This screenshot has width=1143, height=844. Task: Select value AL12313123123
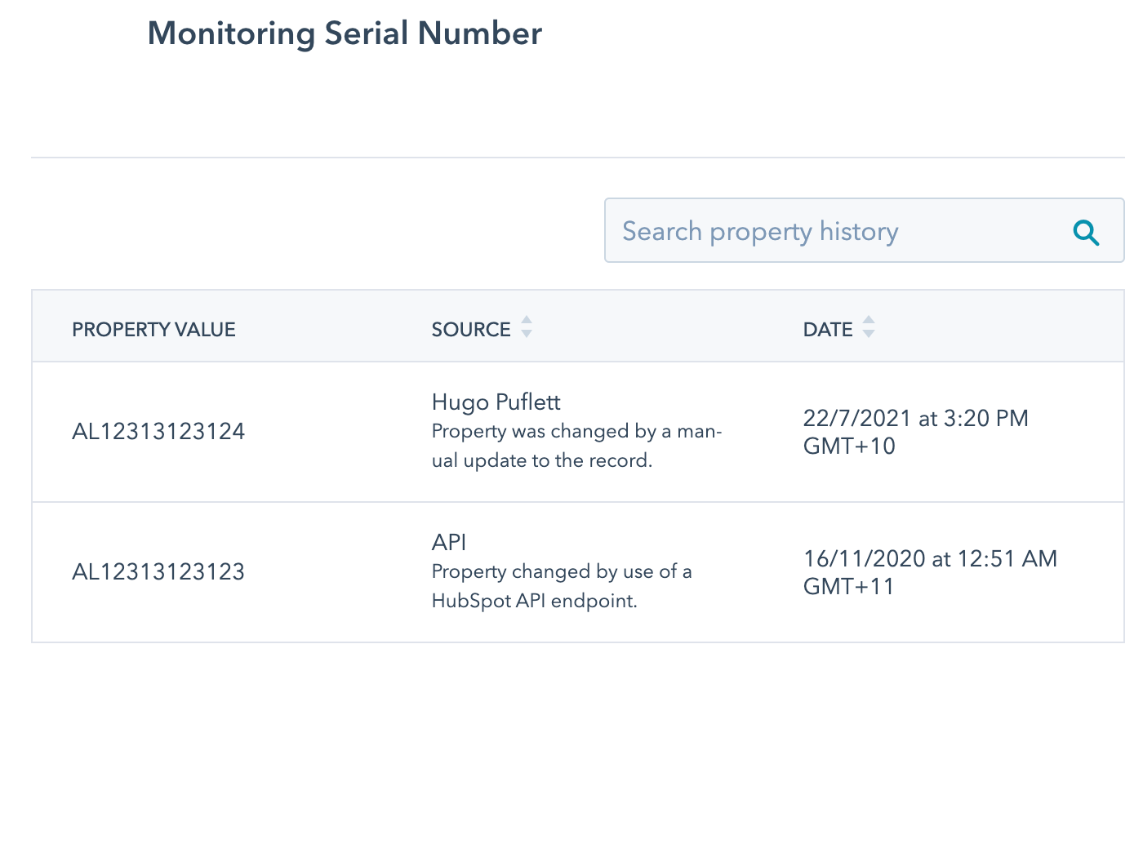(158, 572)
